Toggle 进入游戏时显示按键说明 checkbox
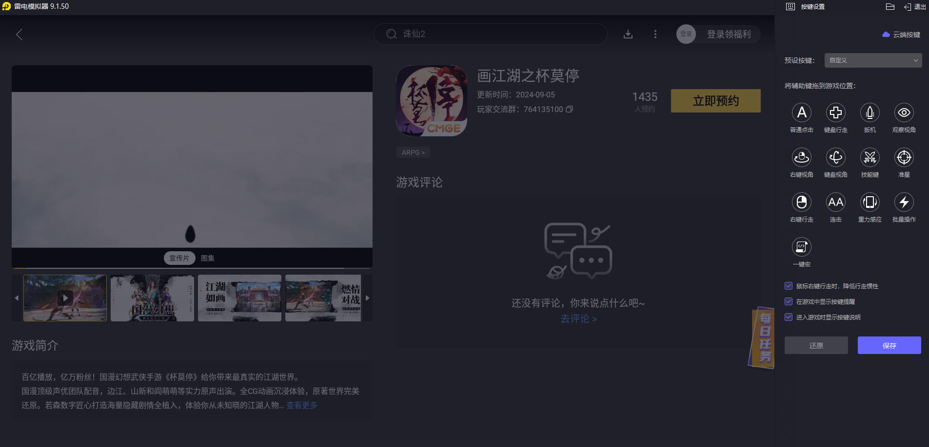 (789, 317)
